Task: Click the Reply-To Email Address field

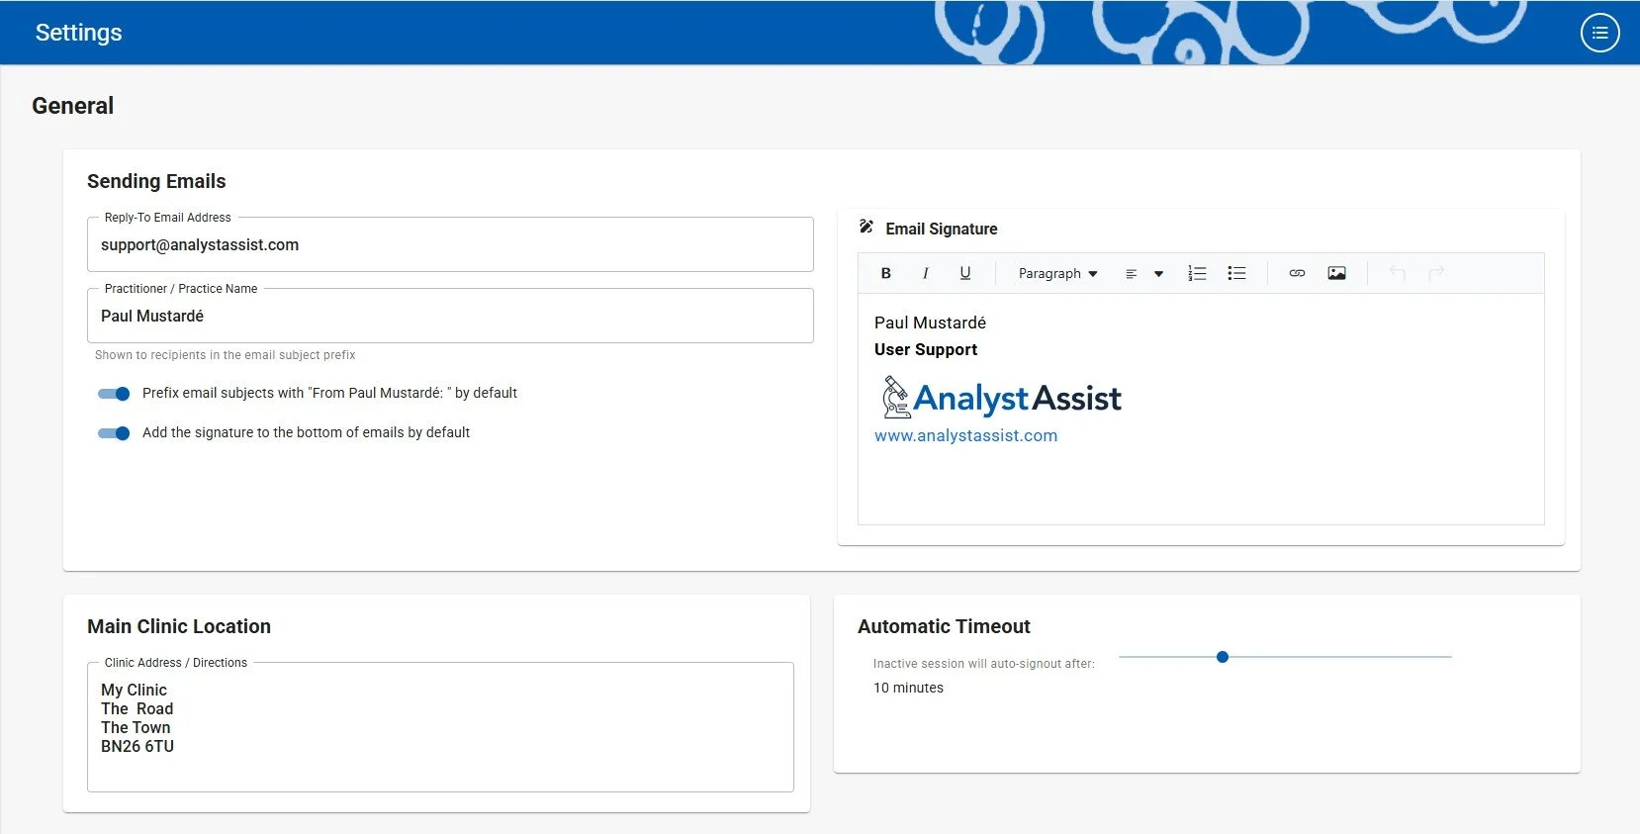Action: pyautogui.click(x=450, y=244)
